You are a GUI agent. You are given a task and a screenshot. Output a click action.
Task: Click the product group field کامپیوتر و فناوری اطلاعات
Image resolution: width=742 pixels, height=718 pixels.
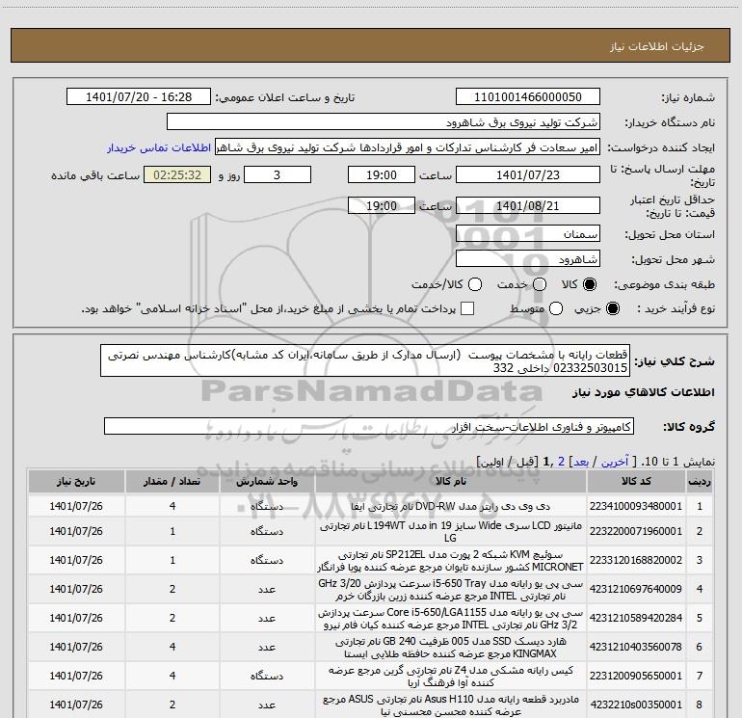(369, 426)
